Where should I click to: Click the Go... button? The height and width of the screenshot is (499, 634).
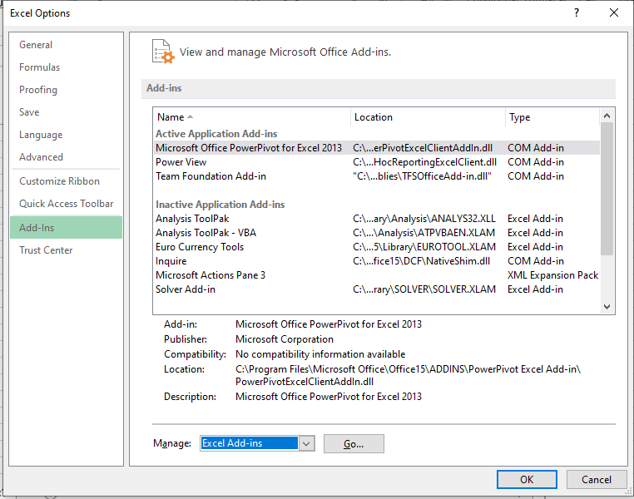[x=354, y=443]
